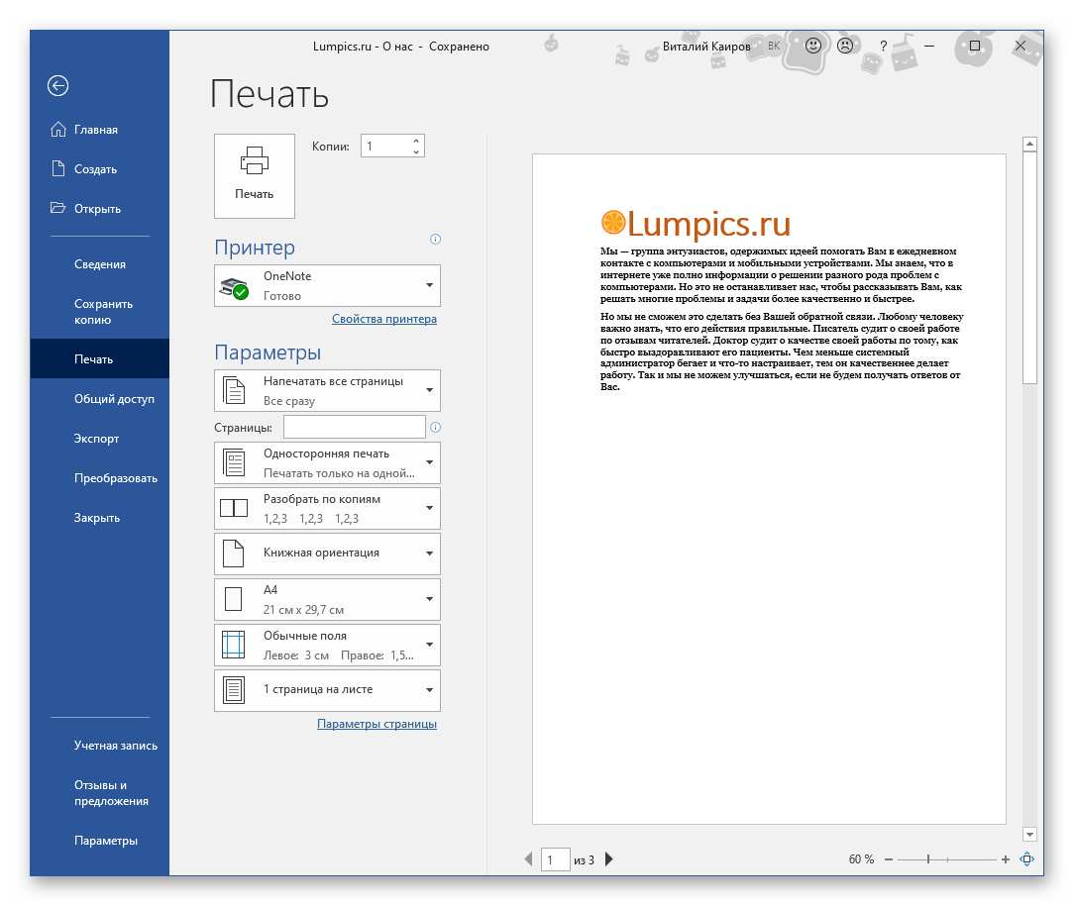The image size is (1074, 906).
Task: Open the Printer properties link
Action: point(383,319)
